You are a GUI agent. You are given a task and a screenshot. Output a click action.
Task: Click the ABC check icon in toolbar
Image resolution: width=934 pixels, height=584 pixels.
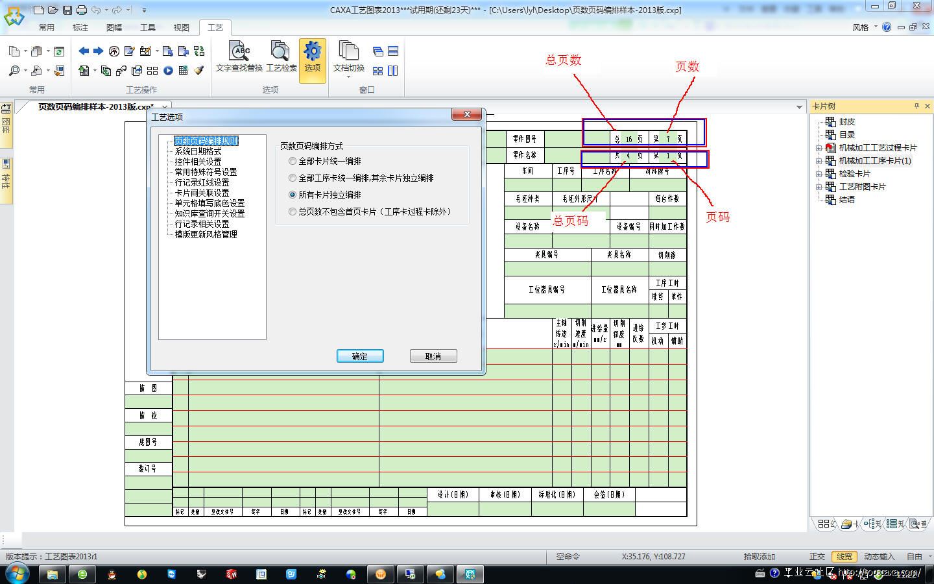(x=239, y=51)
